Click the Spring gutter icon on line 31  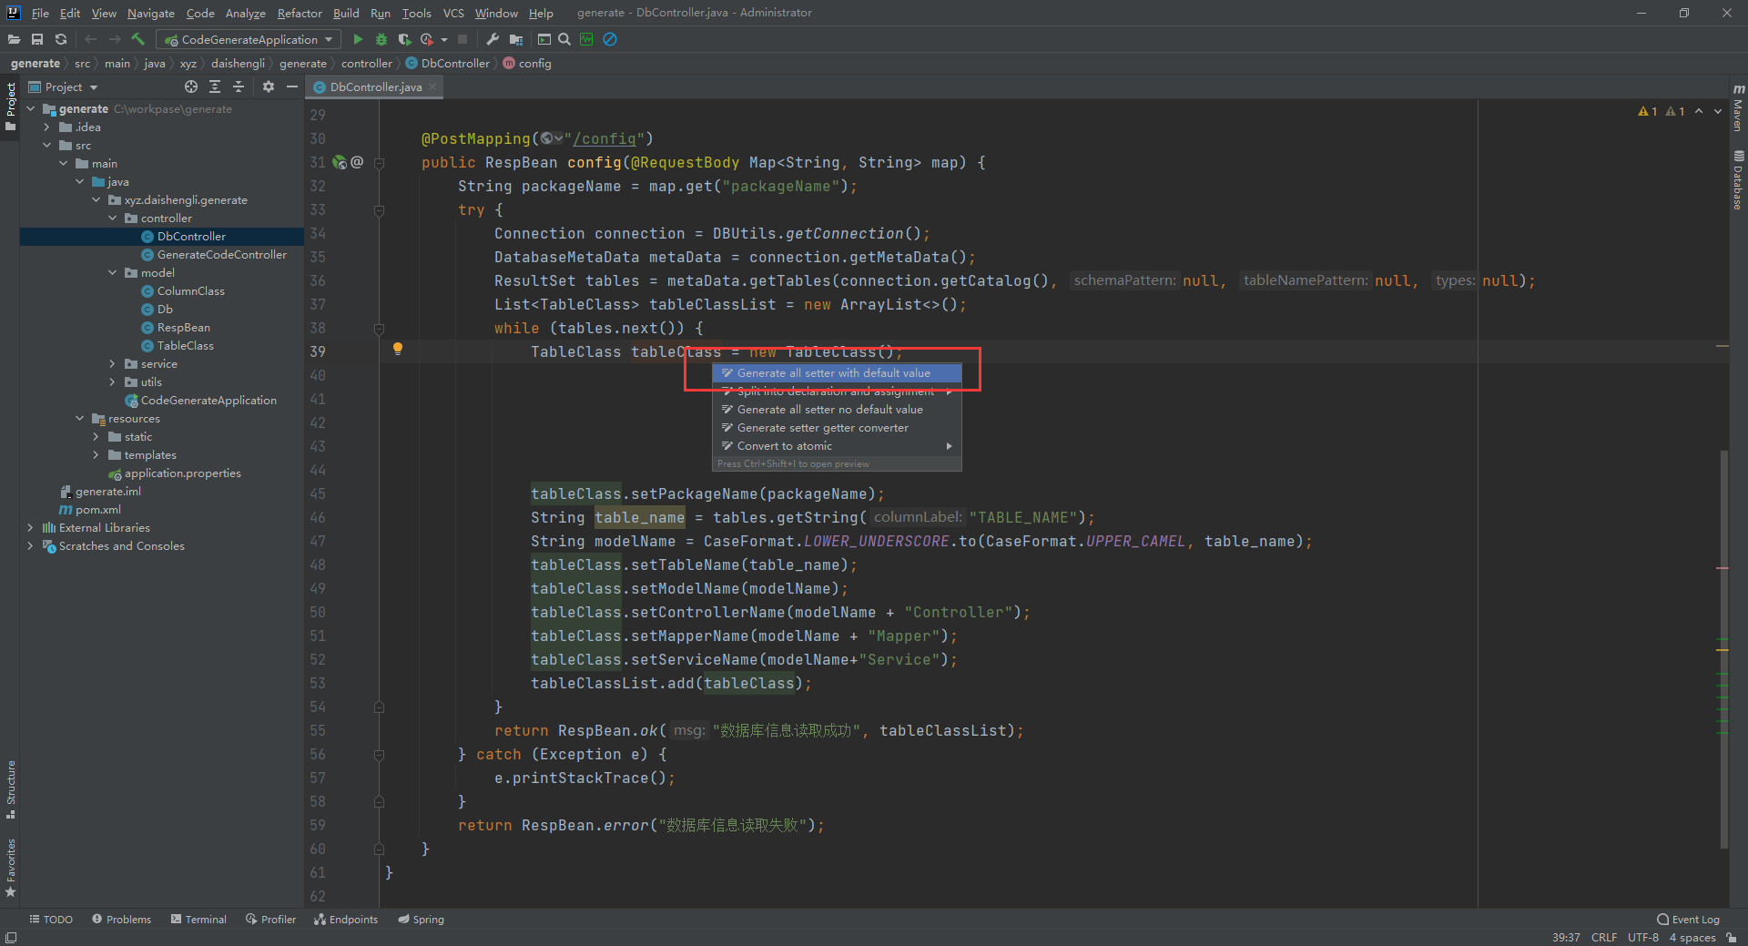340,162
